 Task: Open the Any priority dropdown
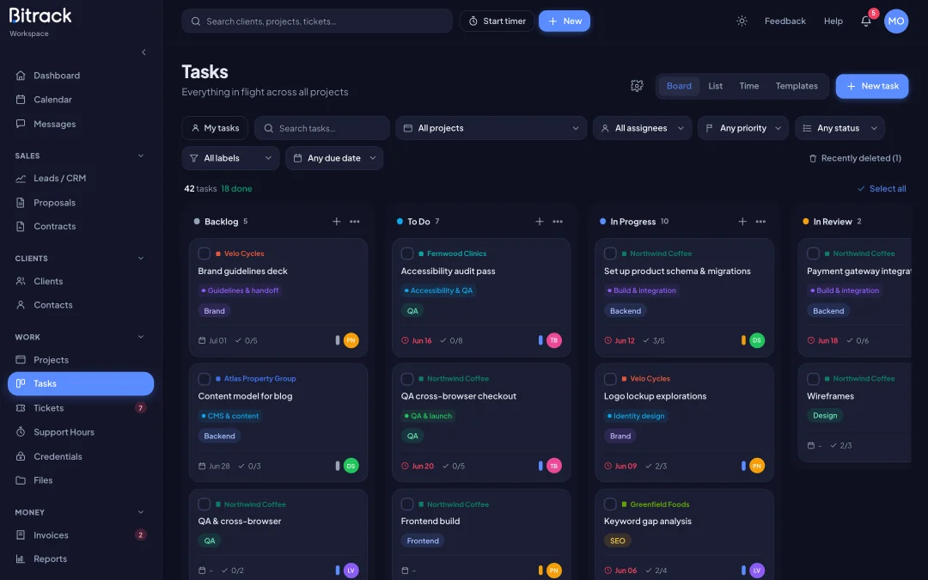[x=743, y=128]
